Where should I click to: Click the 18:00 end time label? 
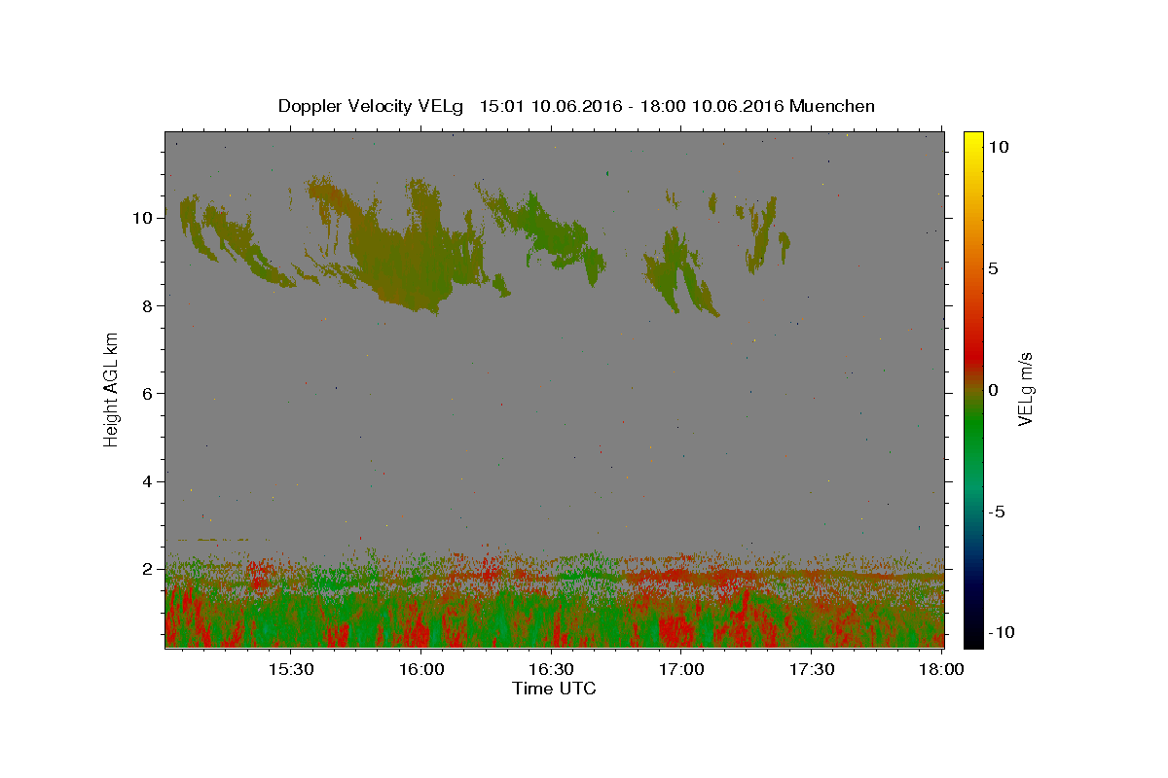[x=942, y=669]
